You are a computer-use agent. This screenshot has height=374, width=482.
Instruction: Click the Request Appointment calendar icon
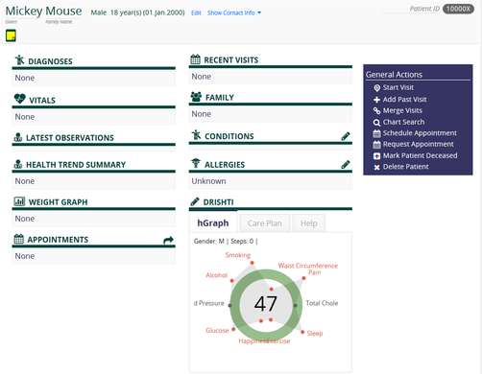376,145
